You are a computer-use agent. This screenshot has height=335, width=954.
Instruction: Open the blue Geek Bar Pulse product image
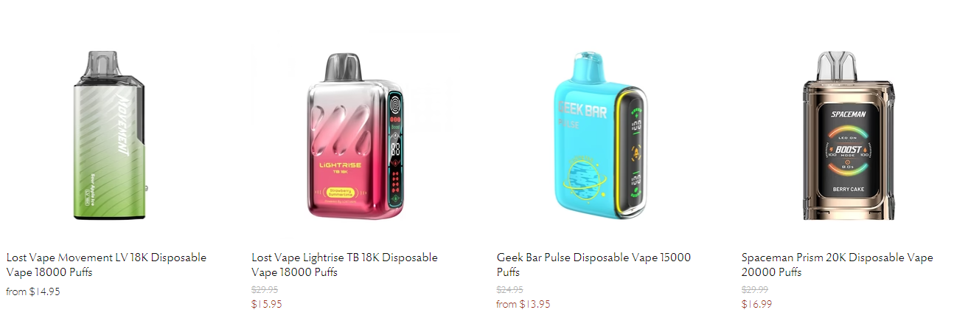coord(601,135)
